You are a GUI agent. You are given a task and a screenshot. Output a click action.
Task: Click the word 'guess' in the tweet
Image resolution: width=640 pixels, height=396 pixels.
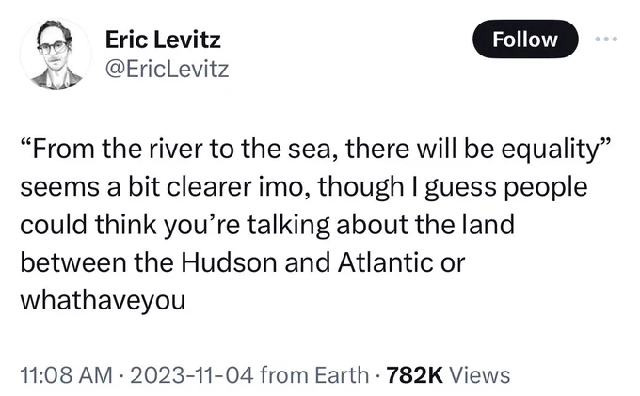point(458,189)
